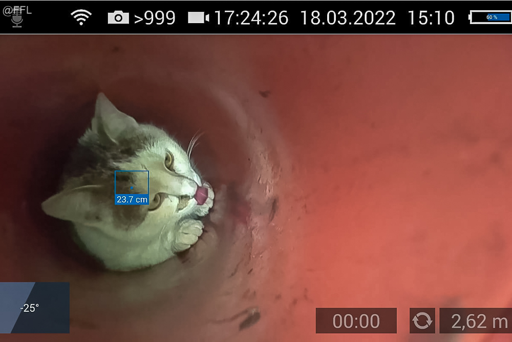This screenshot has height=342, width=512.
Task: Tap the video camcorder icon
Action: coord(198,18)
